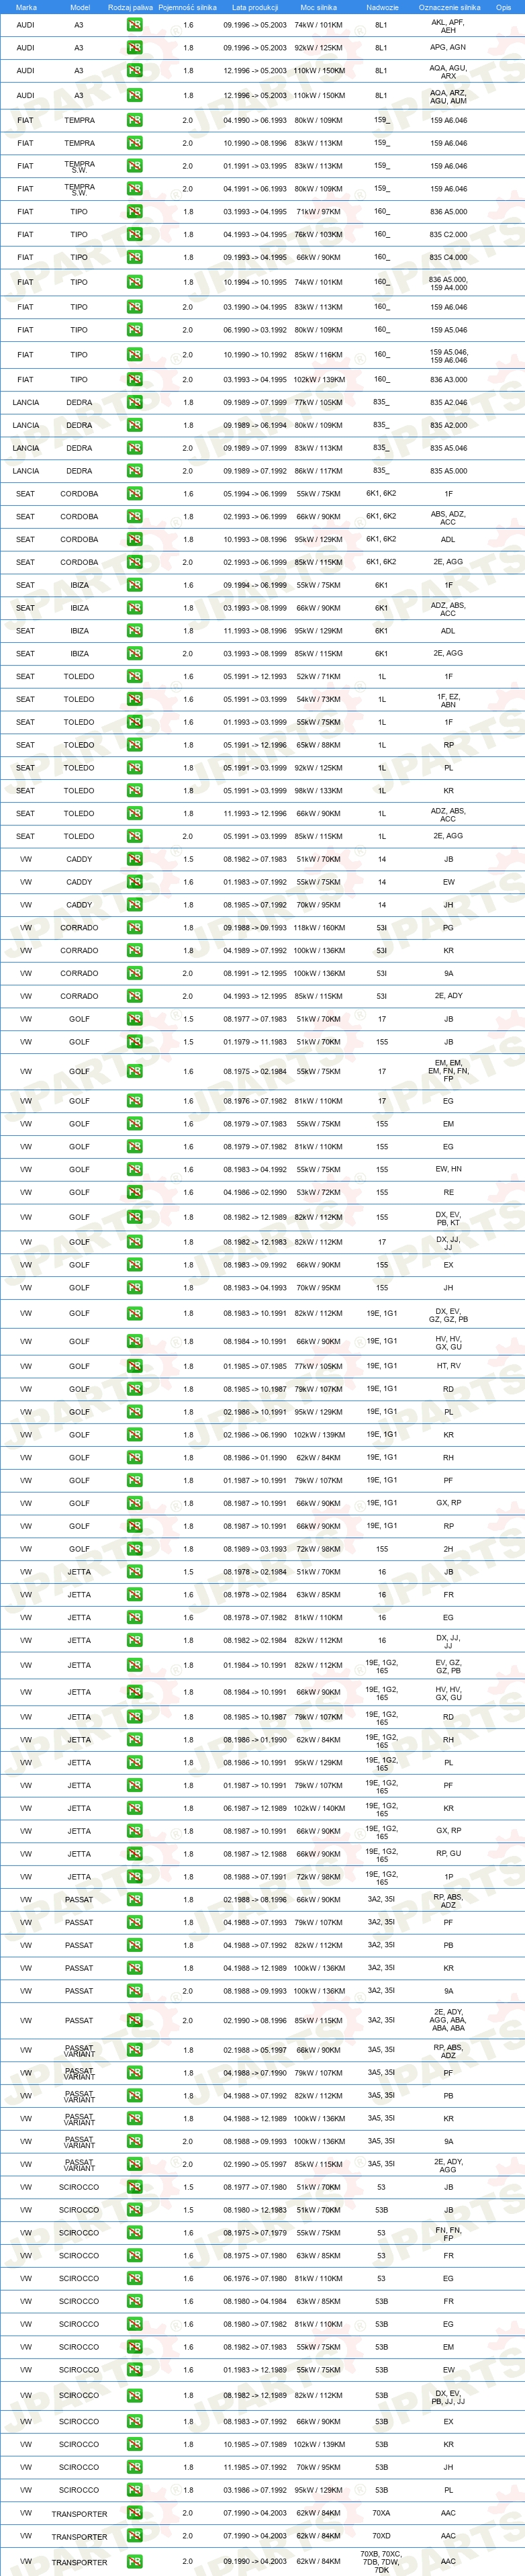The width and height of the screenshot is (525, 2576).
Task: Click the Marka column header
Action: [x=26, y=7]
